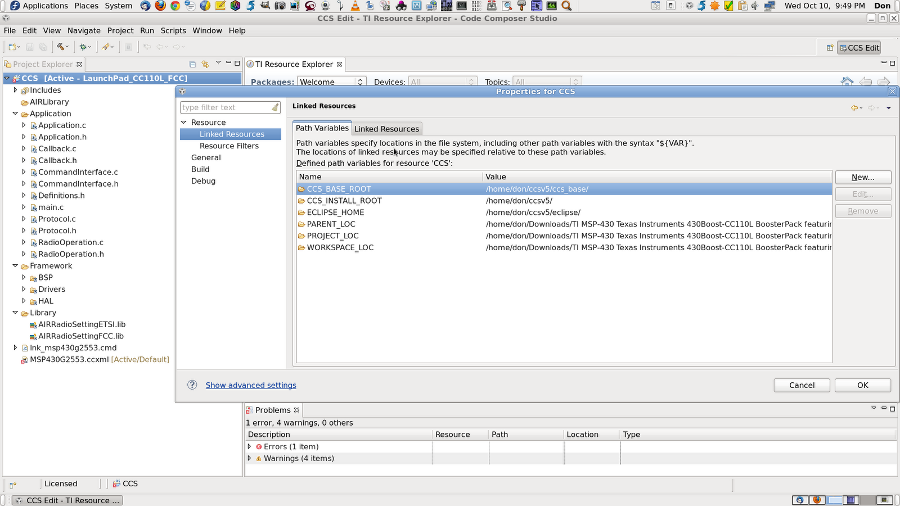Select the PROJECT_LOC path variable row

pyautogui.click(x=564, y=236)
